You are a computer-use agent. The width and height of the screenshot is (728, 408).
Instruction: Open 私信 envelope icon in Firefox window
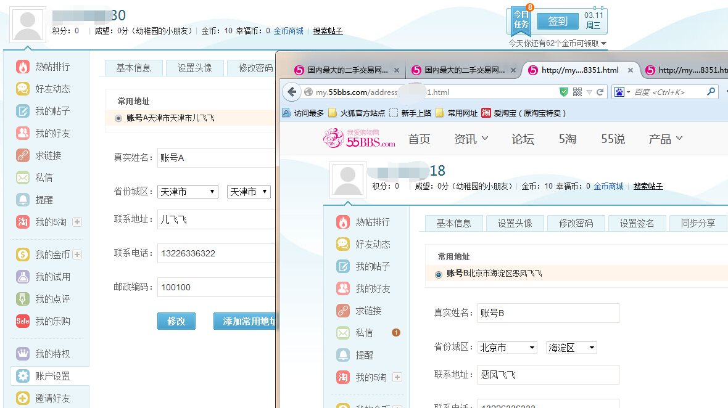342,333
